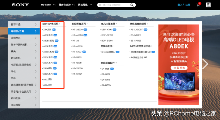
Task: Open the SA-RS5 speaker link
Action: point(105,69)
